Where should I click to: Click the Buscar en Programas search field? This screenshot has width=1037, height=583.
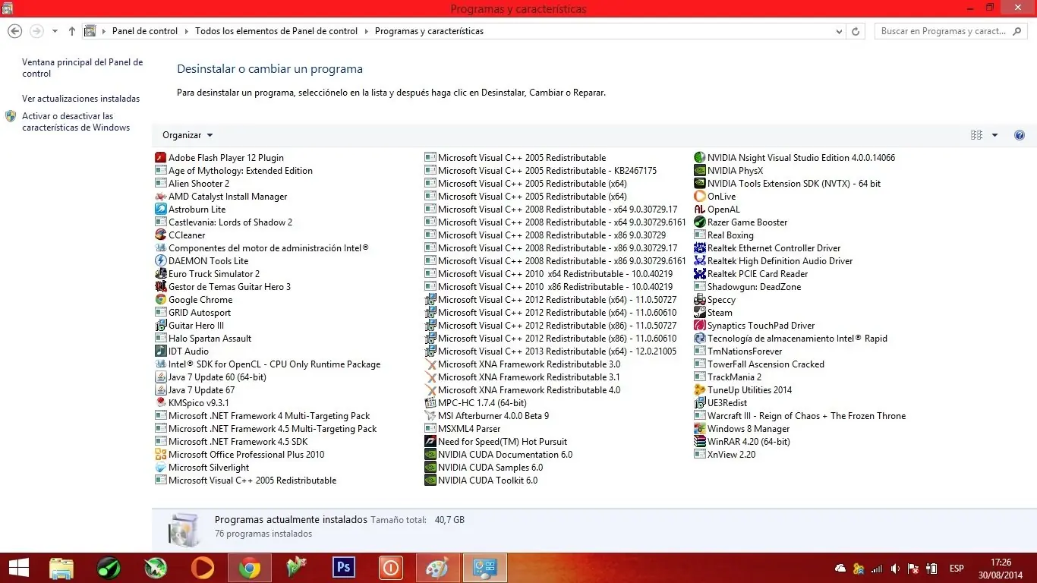pos(952,31)
